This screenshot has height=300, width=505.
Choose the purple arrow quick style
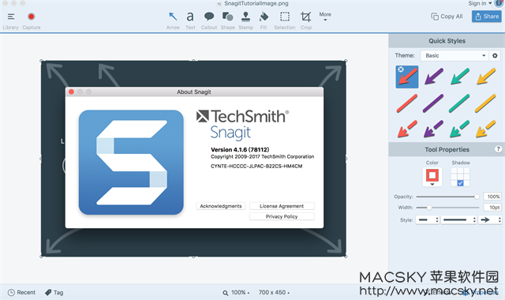click(433, 77)
